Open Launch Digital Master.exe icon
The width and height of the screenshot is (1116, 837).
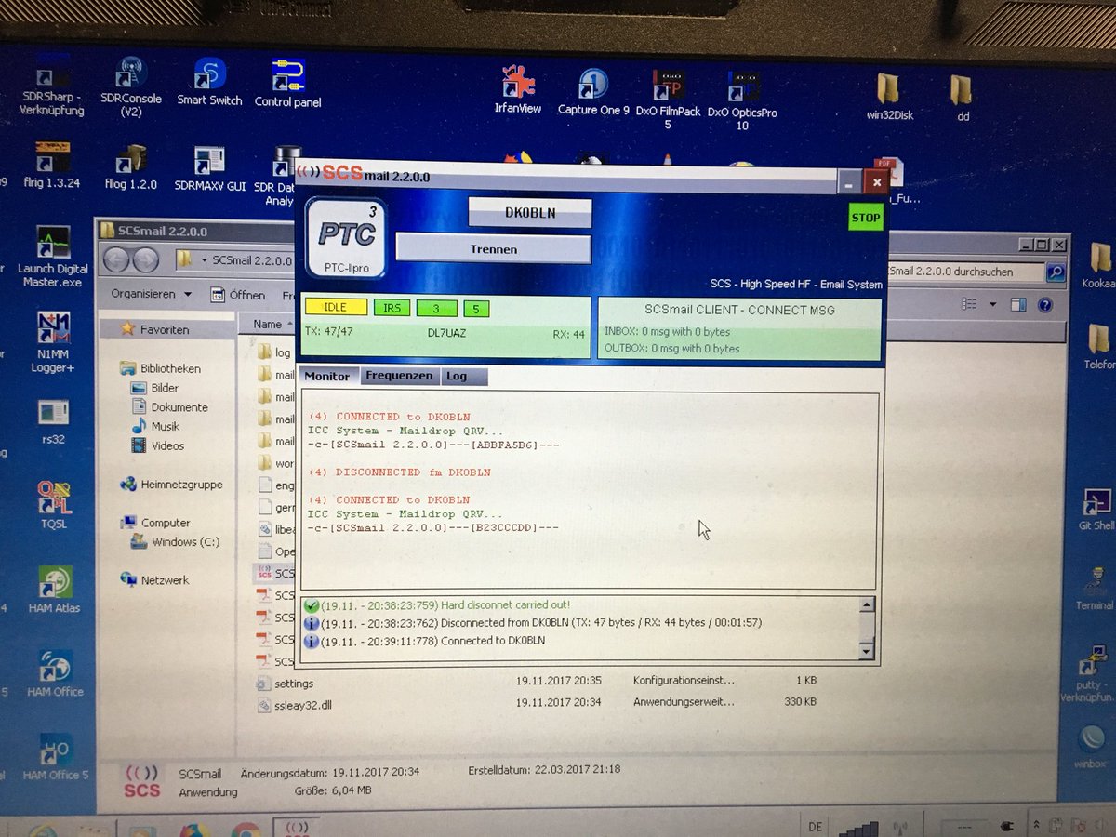(51, 257)
